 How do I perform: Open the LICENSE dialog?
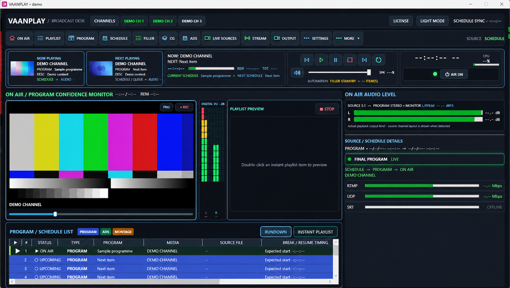(401, 21)
